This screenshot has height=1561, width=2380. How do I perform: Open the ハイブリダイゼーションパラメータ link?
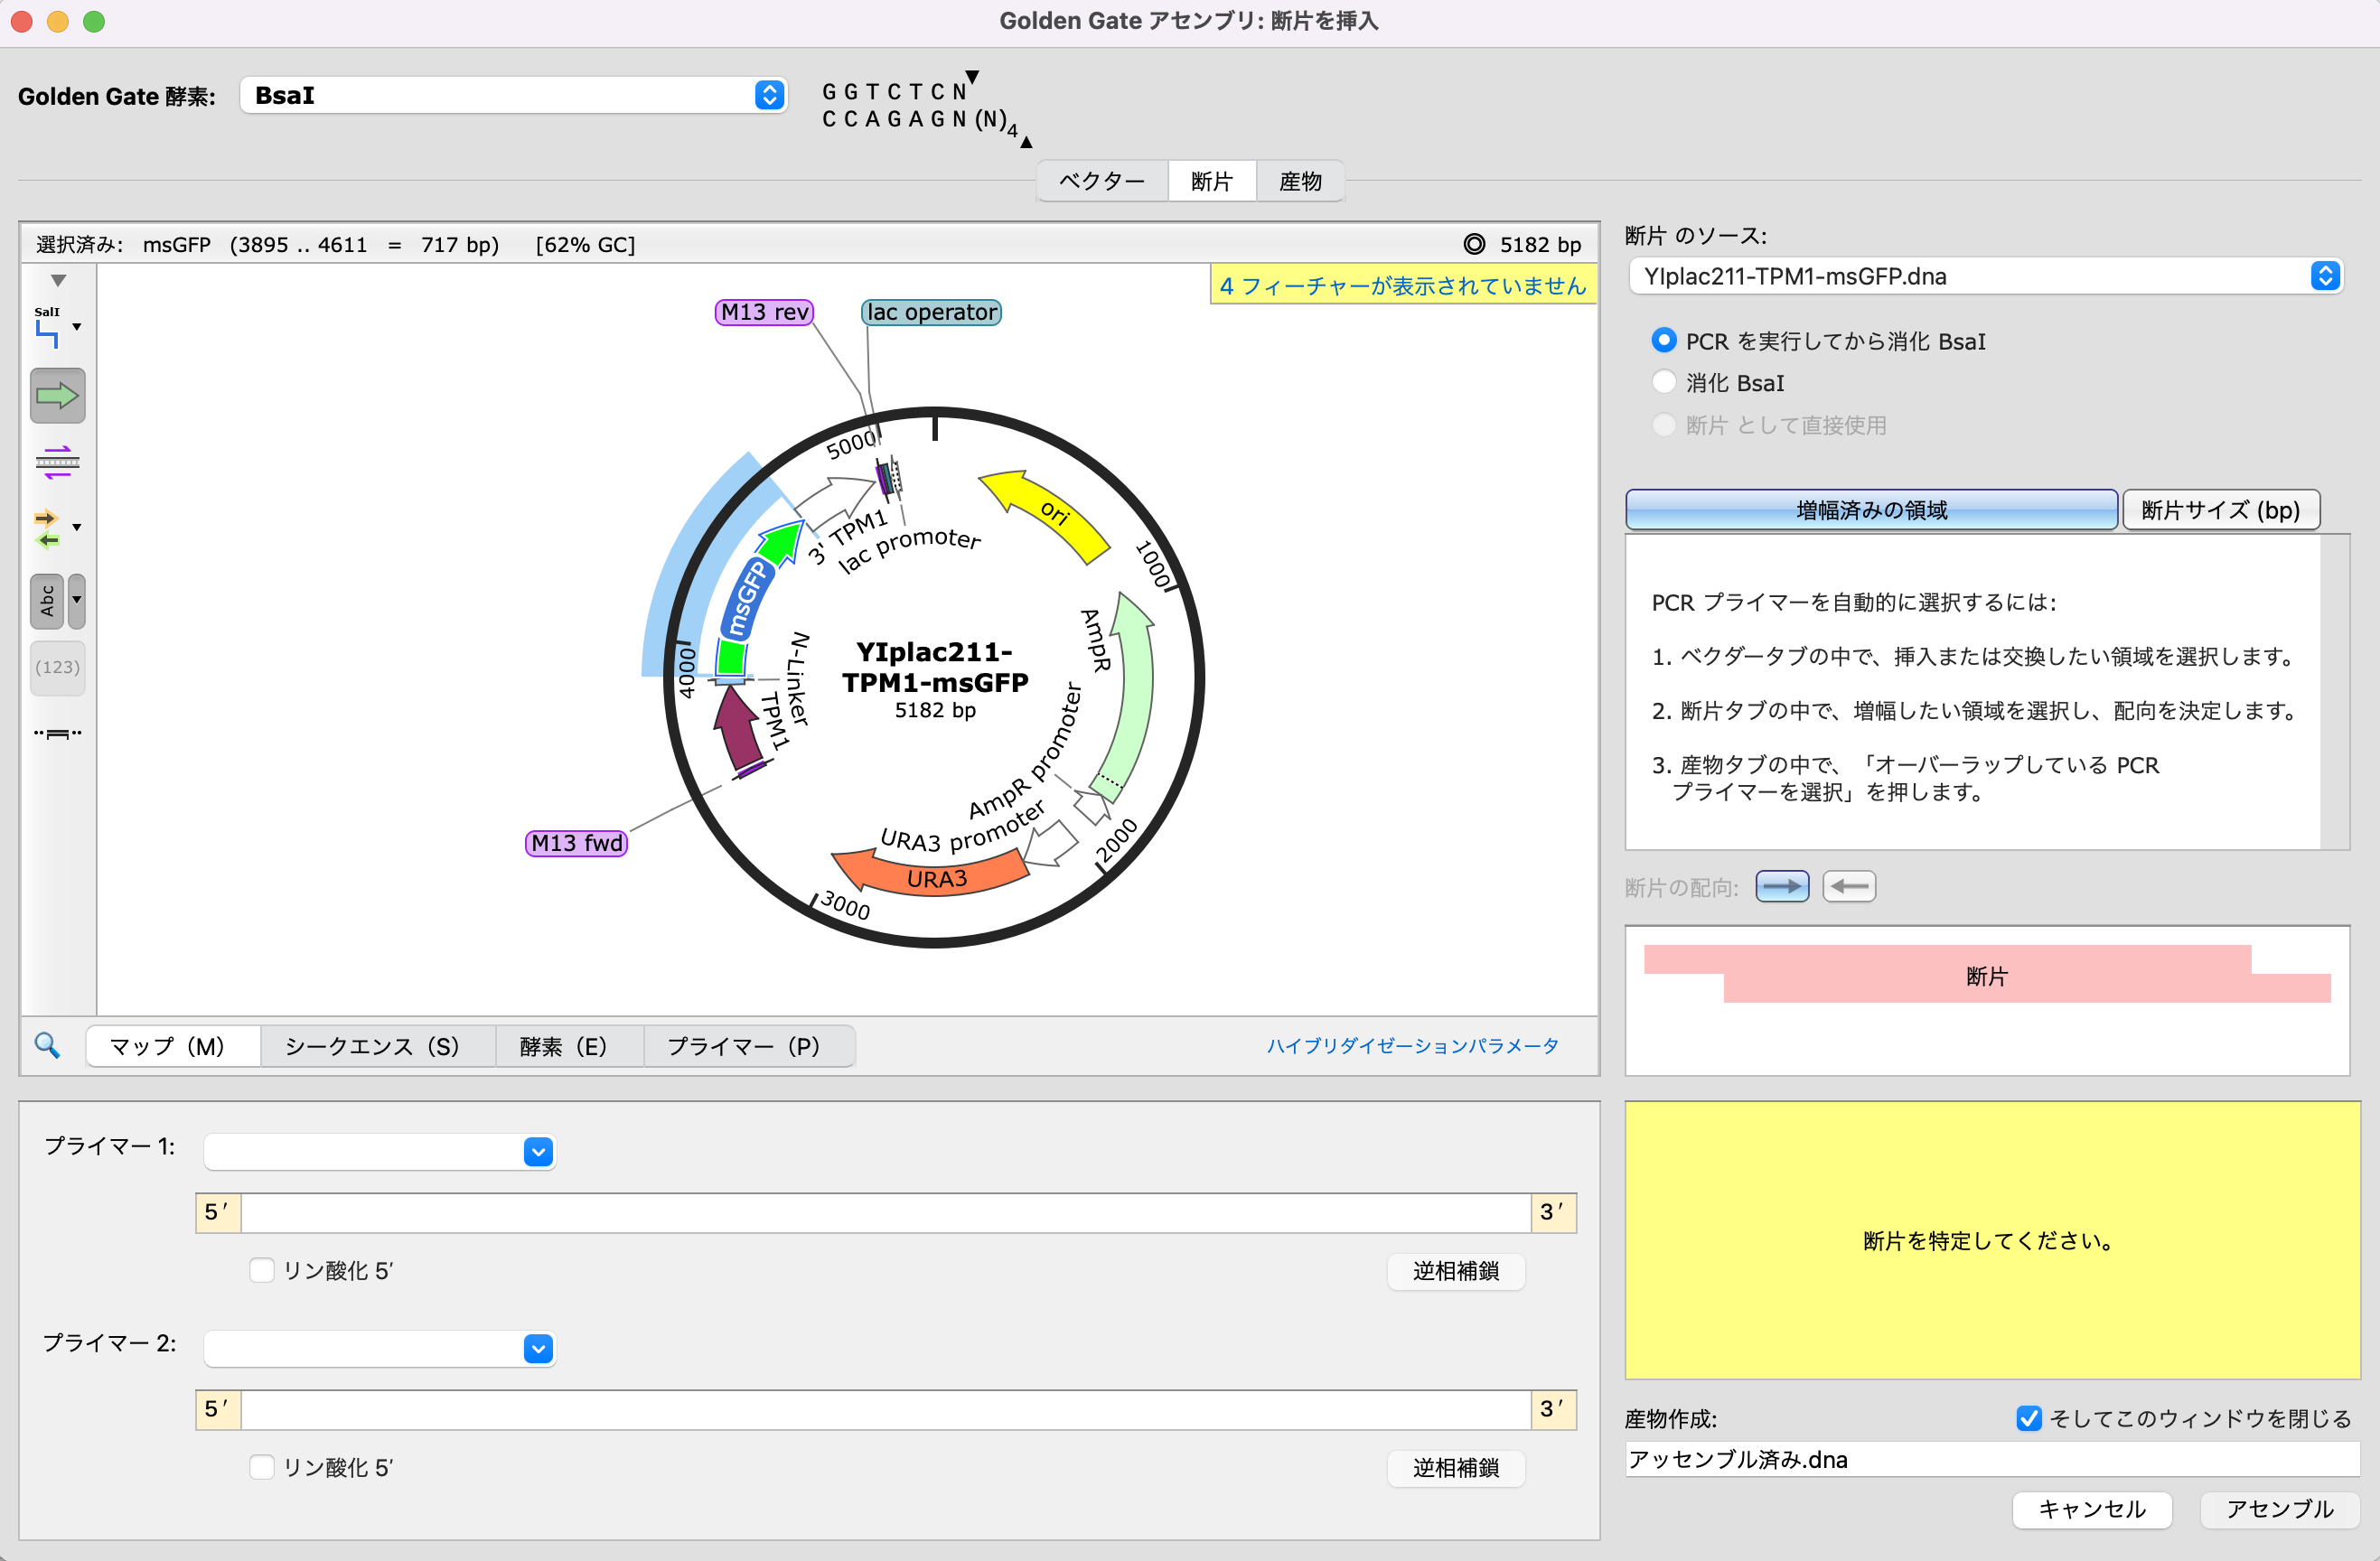click(1412, 1046)
